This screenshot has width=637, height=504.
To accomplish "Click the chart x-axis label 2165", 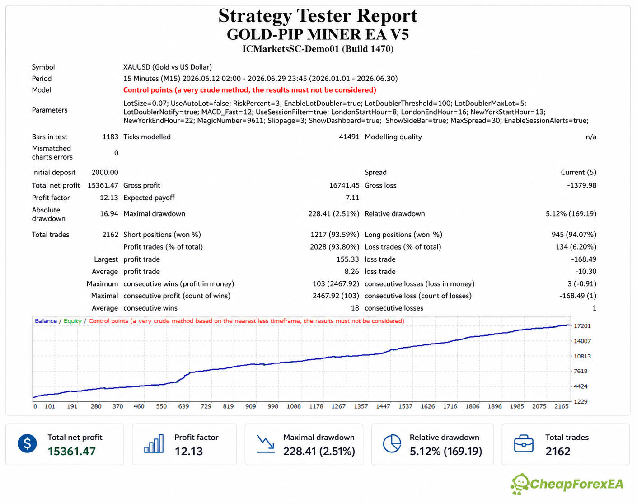I will point(562,406).
